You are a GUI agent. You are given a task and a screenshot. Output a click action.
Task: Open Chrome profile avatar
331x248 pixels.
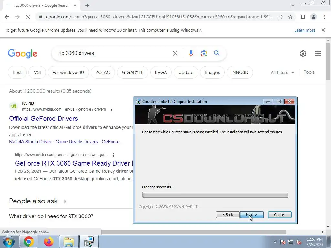[314, 17]
